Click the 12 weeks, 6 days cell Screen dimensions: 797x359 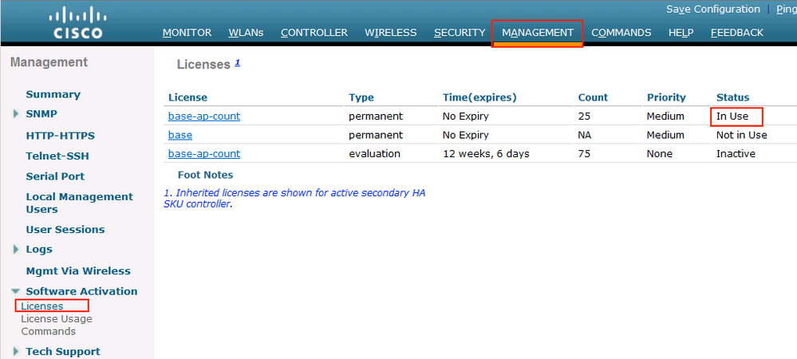click(x=486, y=153)
